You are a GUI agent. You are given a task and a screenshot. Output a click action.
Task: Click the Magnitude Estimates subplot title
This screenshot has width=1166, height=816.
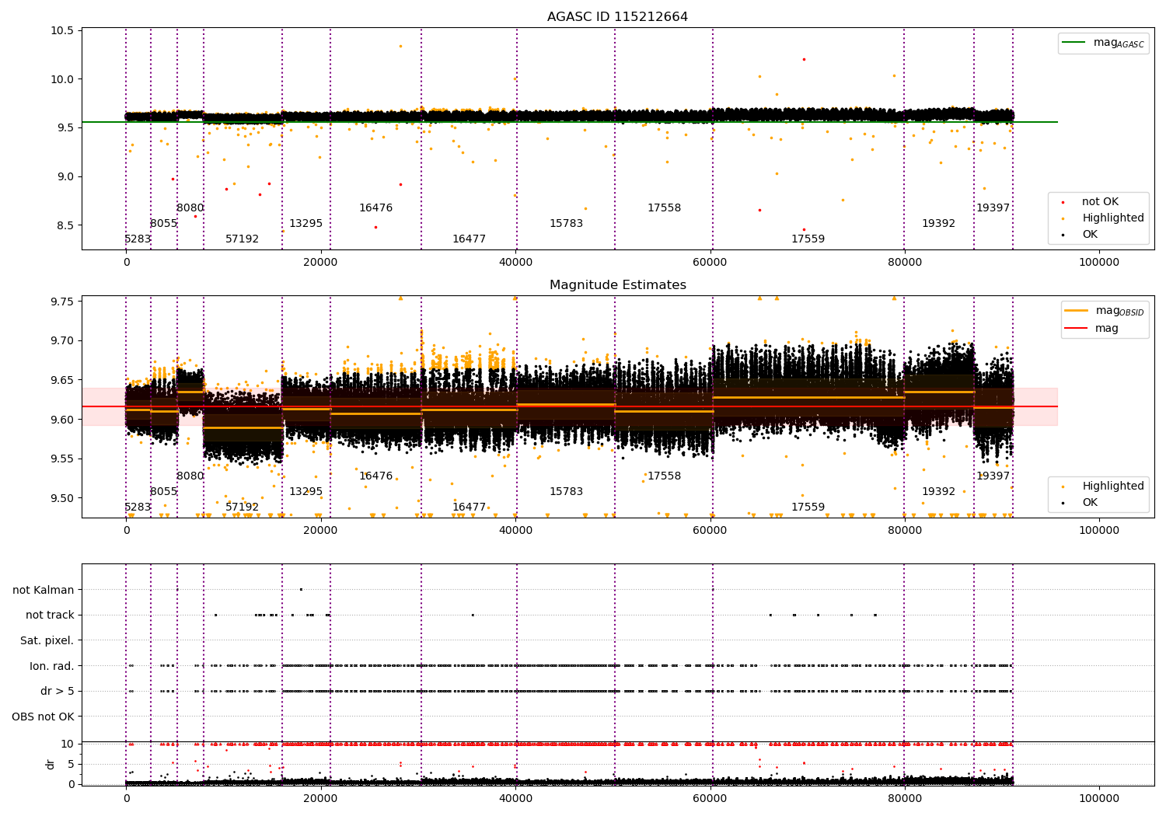[x=617, y=285]
